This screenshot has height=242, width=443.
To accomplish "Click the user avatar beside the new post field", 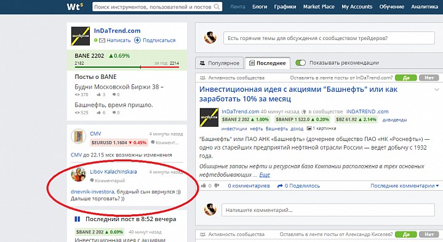I will (210, 38).
